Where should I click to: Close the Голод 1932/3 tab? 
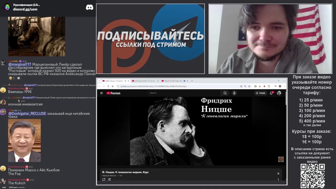click(158, 81)
